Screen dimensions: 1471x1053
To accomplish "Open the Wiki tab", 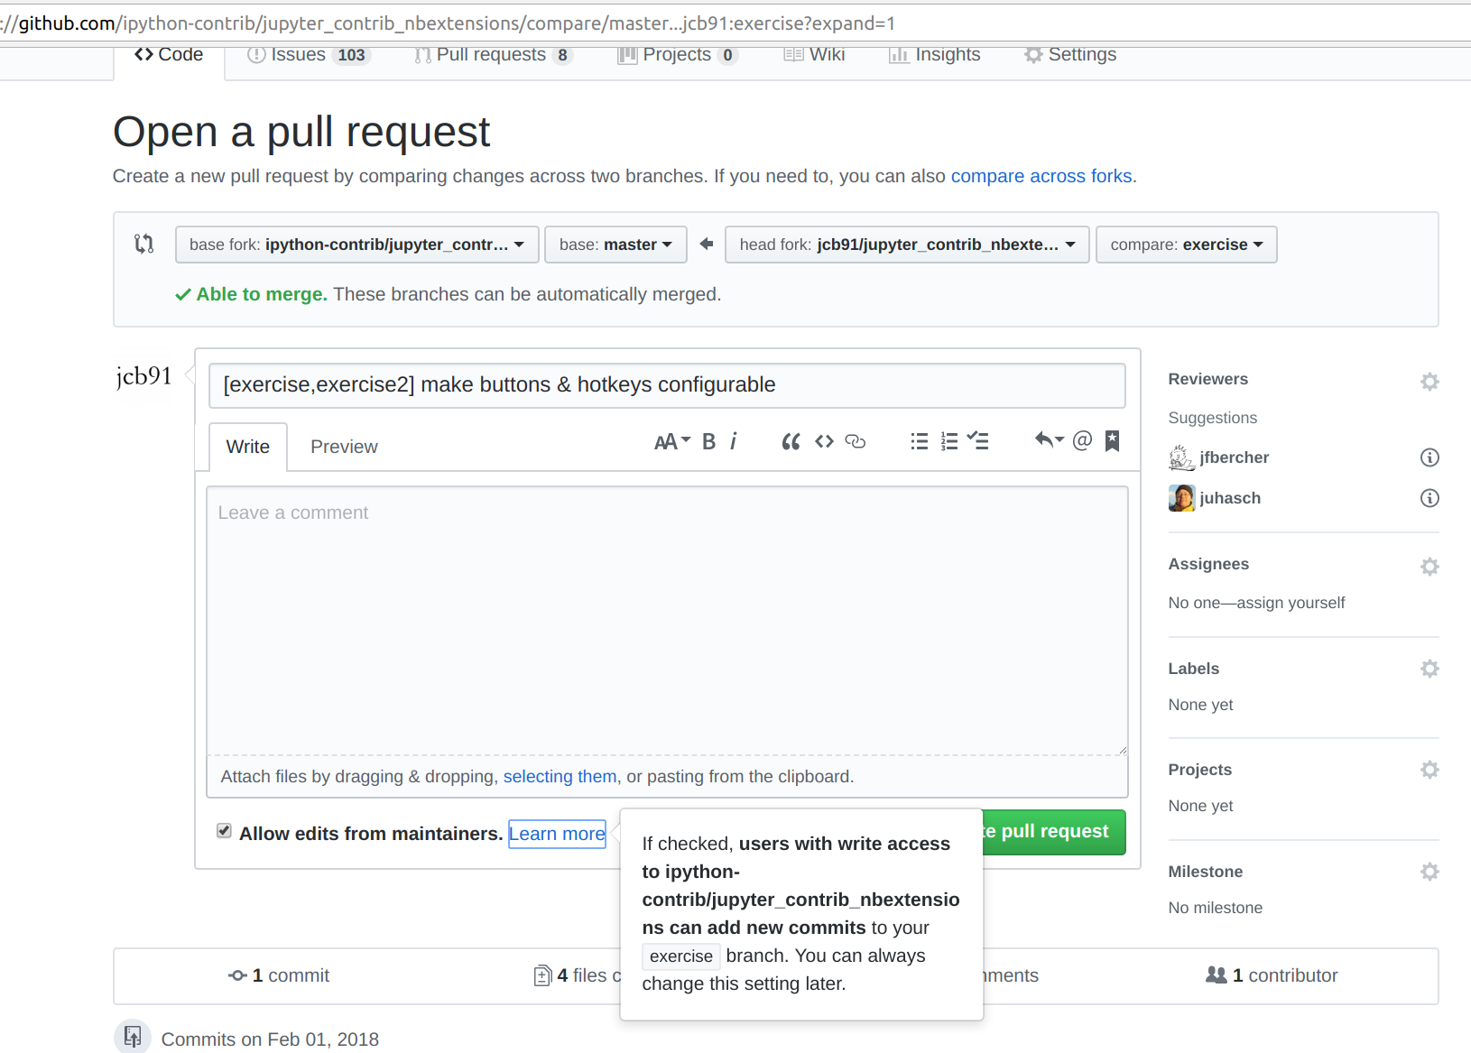I will [814, 55].
